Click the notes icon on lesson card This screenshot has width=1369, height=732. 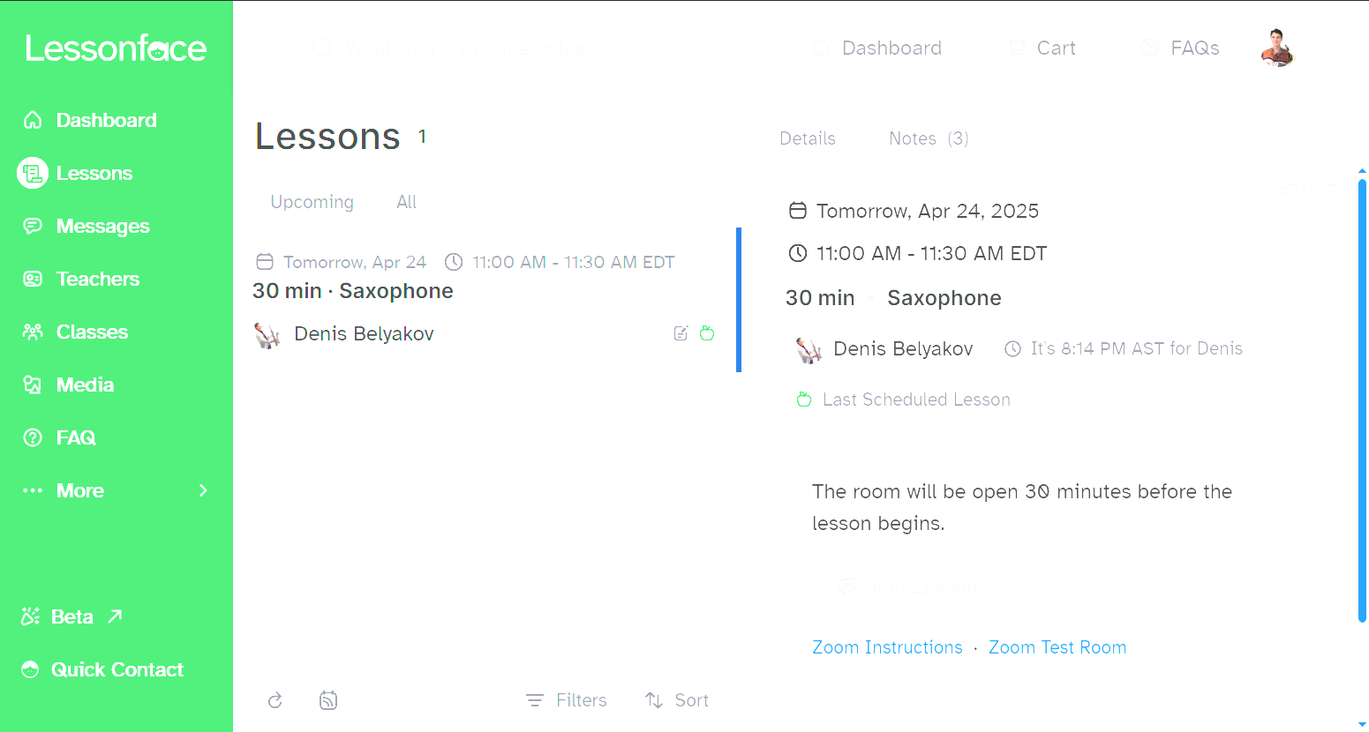coord(681,333)
